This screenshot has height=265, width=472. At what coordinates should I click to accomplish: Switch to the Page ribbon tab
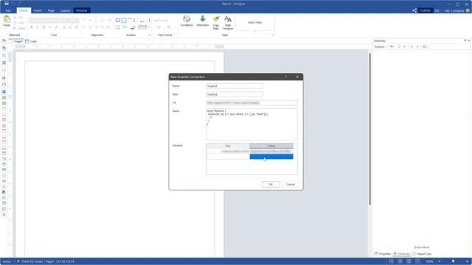click(51, 10)
